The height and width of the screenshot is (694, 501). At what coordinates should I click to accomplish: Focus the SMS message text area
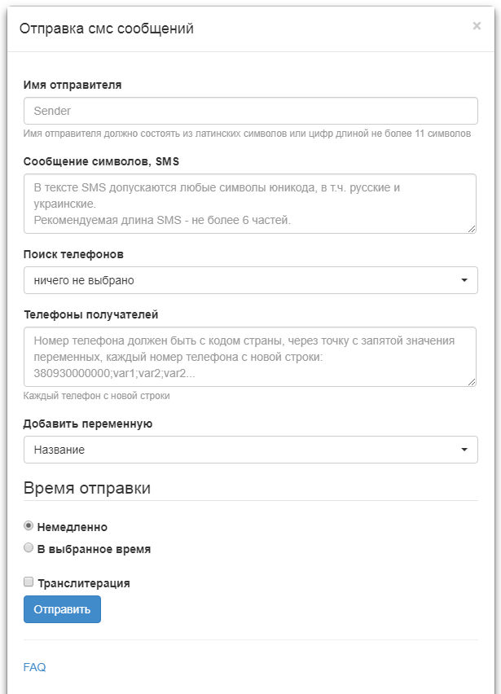[250, 204]
